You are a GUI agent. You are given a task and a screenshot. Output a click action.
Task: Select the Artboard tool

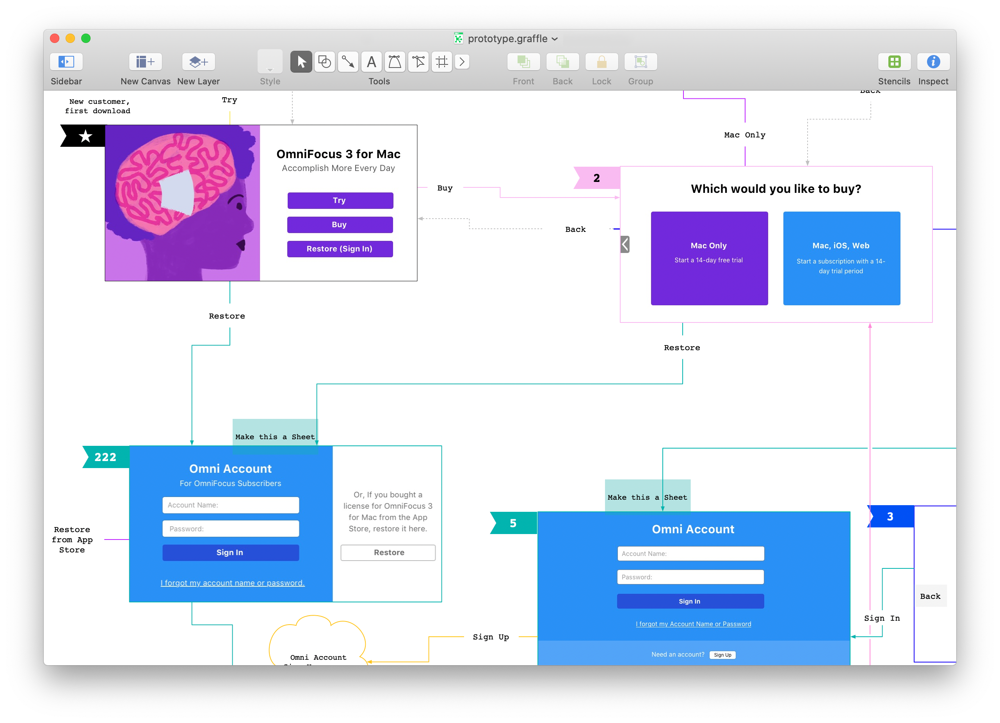point(441,62)
